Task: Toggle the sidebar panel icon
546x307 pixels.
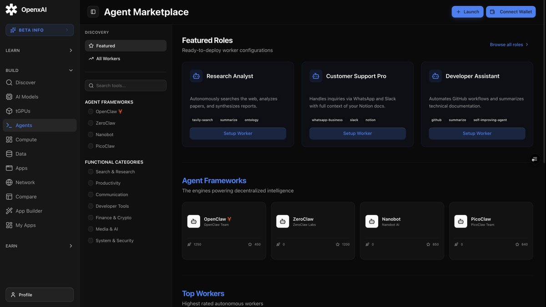Action: pyautogui.click(x=93, y=12)
